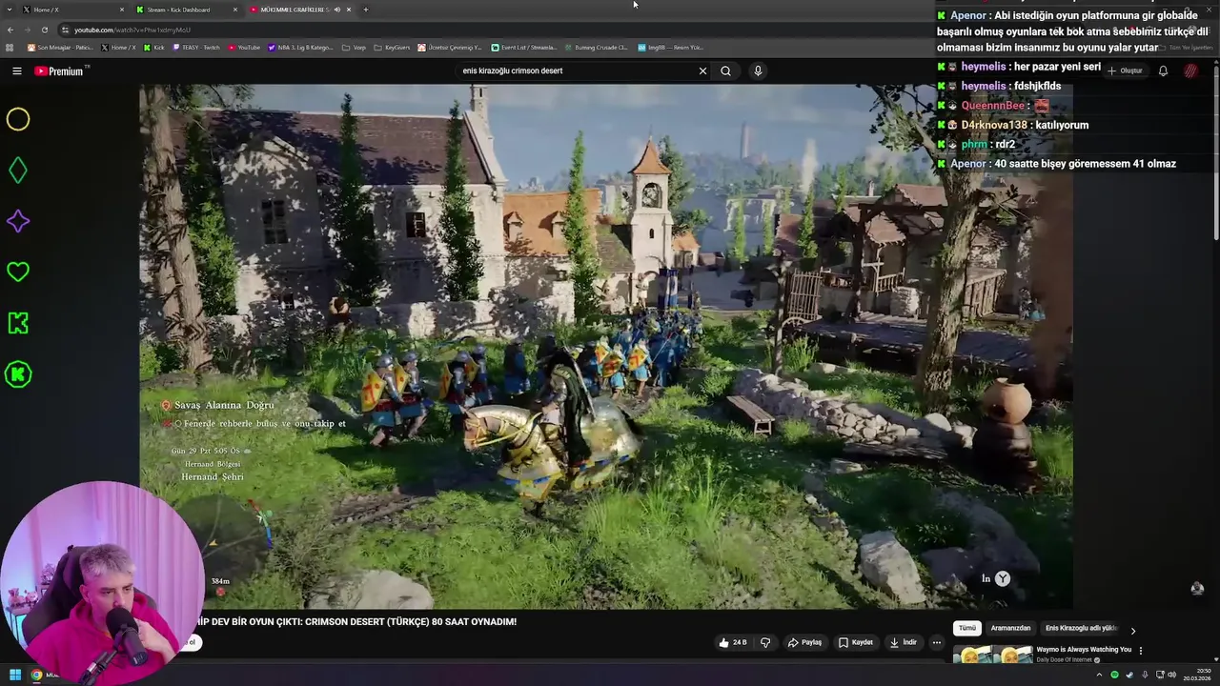Click the browser address bar URL
Viewport: 1220px width, 686px height.
pos(132,30)
